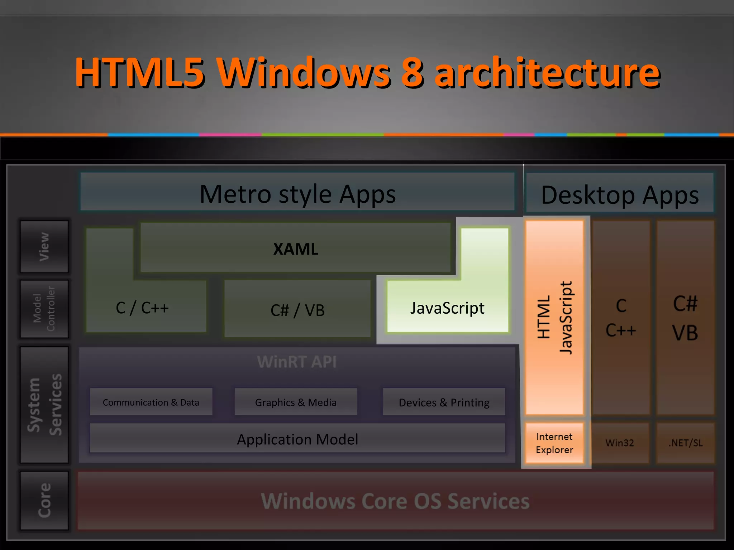Select the 'Communication & Data' box
This screenshot has height=550, width=734.
pos(151,402)
